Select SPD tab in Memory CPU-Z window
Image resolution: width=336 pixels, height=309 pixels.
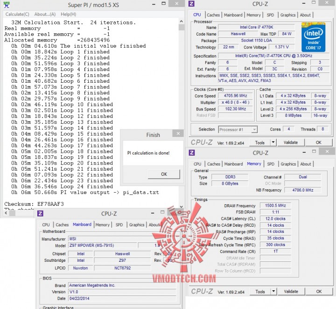tap(271, 164)
